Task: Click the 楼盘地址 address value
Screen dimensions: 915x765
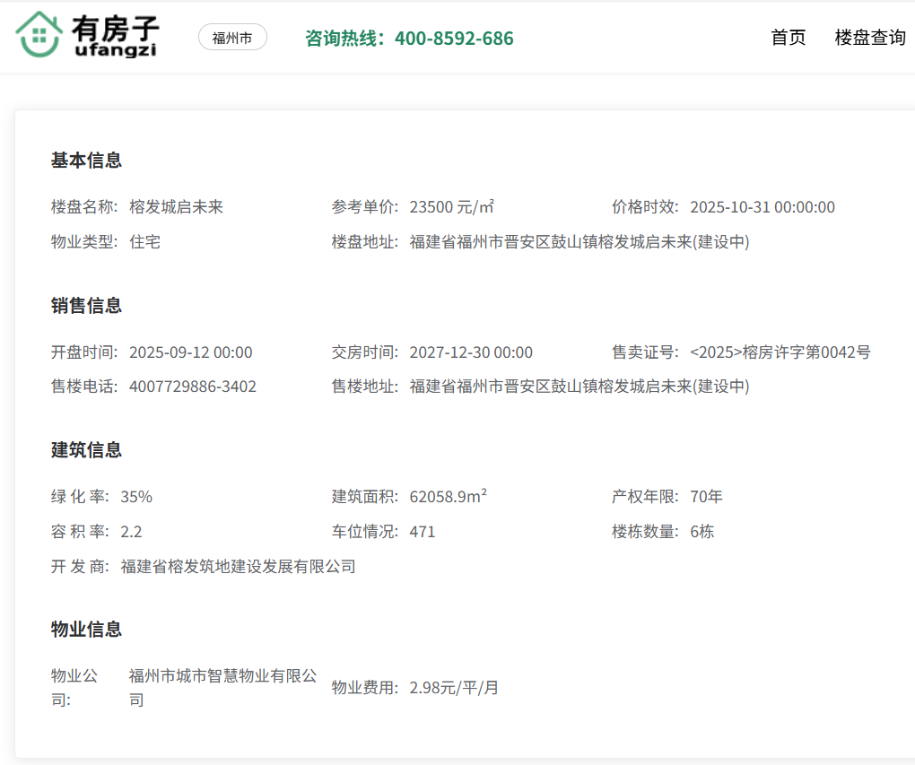Action: point(579,242)
